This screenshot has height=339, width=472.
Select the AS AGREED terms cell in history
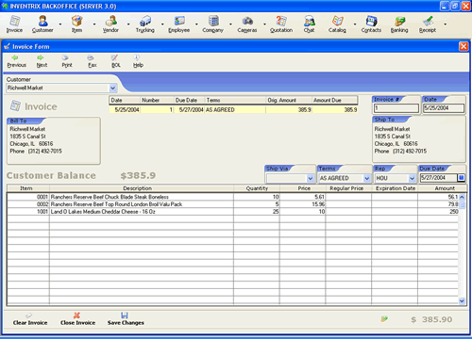[235, 110]
